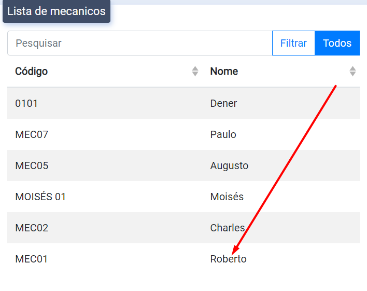Screen dimensions: 367x291
Task: Select the row with code 0101
Action: pyautogui.click(x=26, y=103)
